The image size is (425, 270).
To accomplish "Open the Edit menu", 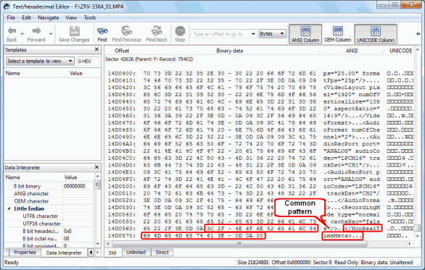I will [x=26, y=17].
